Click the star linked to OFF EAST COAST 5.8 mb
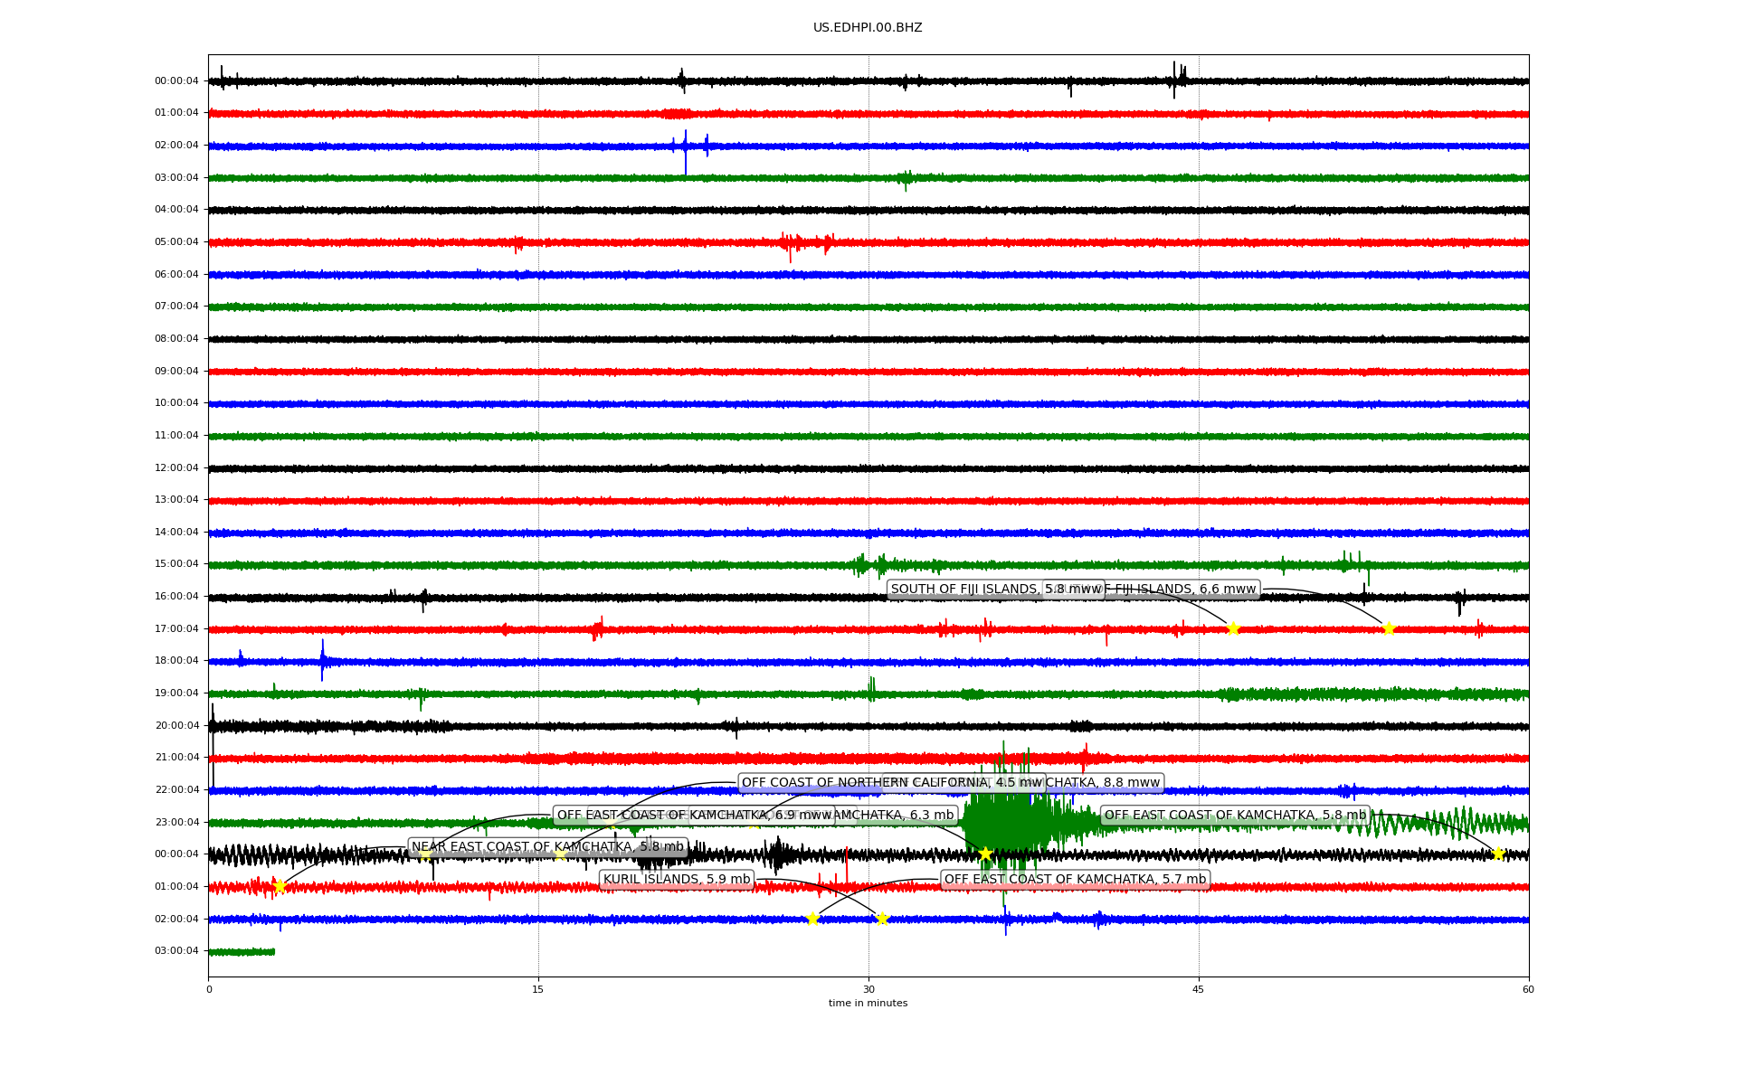Screen dimensions: 1737x1085 click(x=1498, y=854)
